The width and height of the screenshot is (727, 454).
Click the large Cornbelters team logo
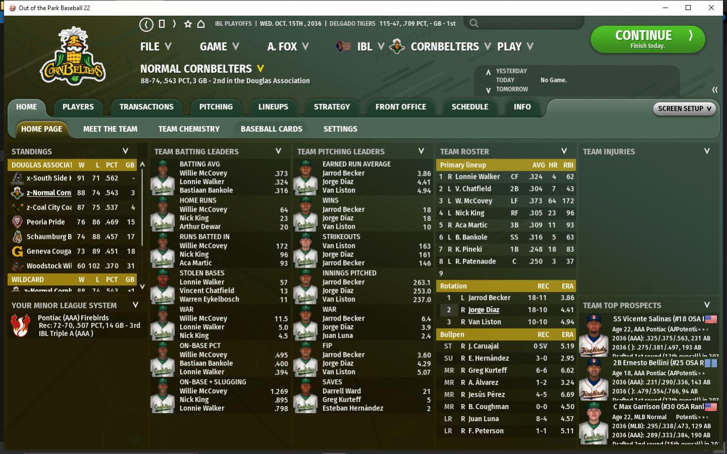[x=73, y=57]
